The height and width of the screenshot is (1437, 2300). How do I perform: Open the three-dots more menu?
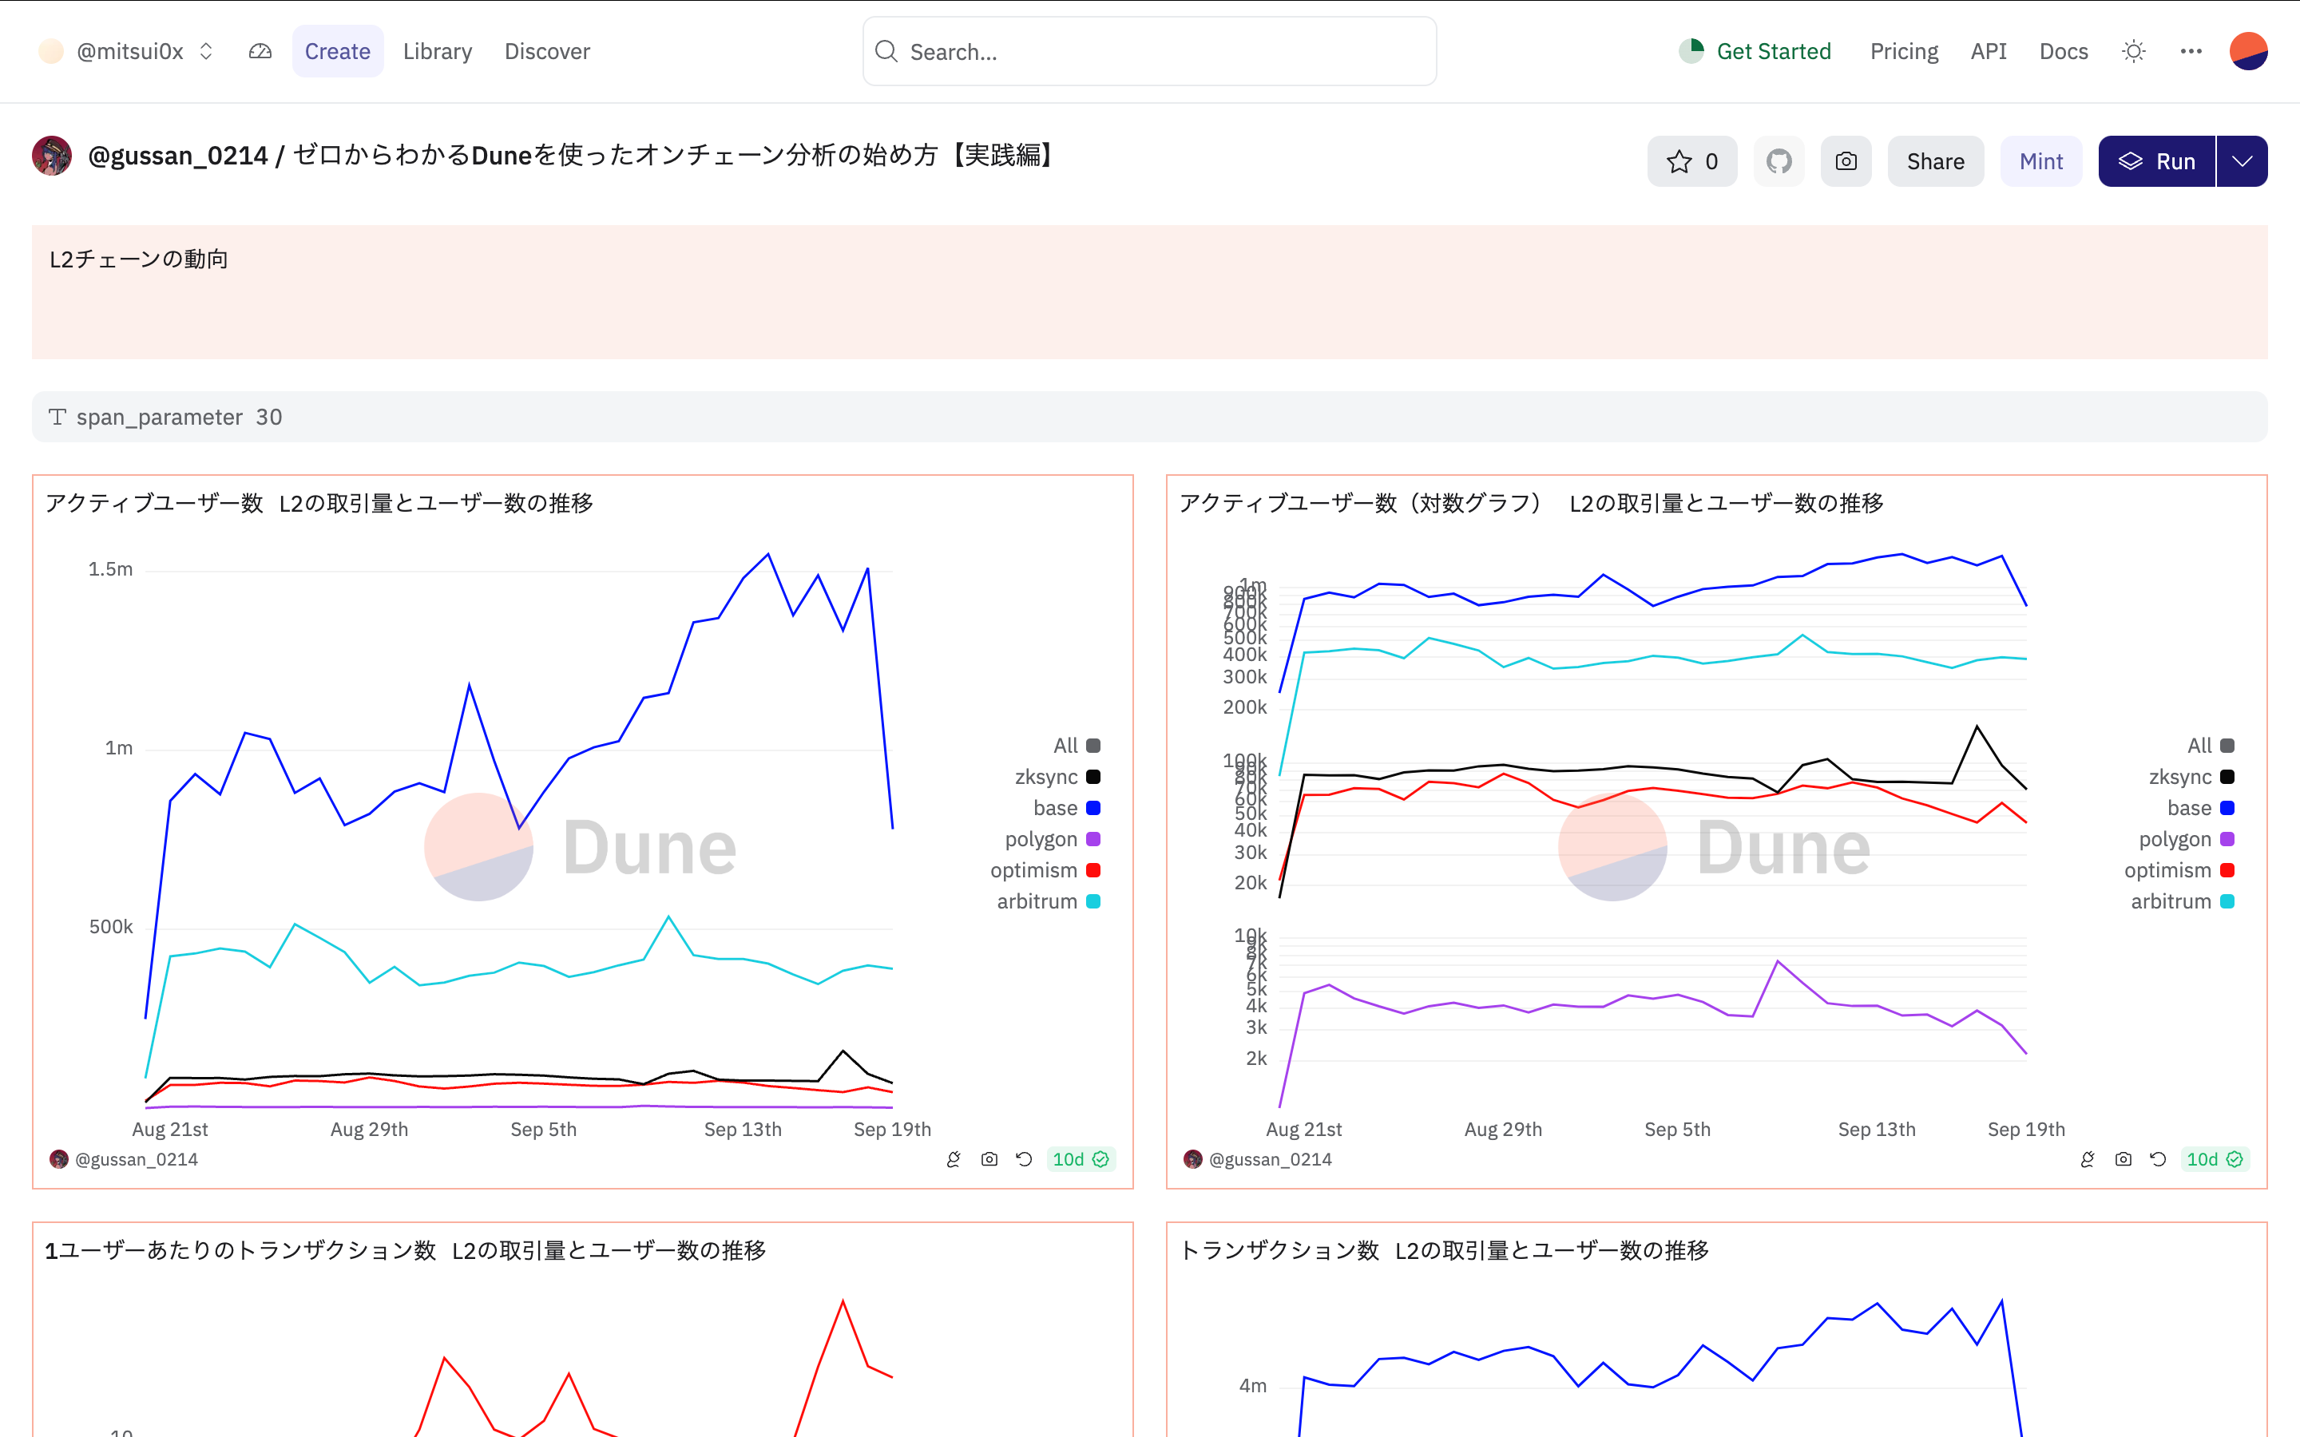(2191, 51)
